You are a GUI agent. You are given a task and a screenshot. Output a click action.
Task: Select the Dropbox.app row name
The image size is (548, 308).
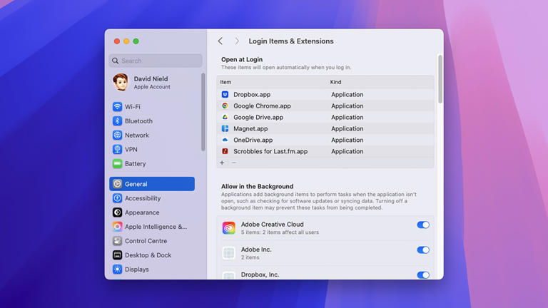(x=252, y=95)
